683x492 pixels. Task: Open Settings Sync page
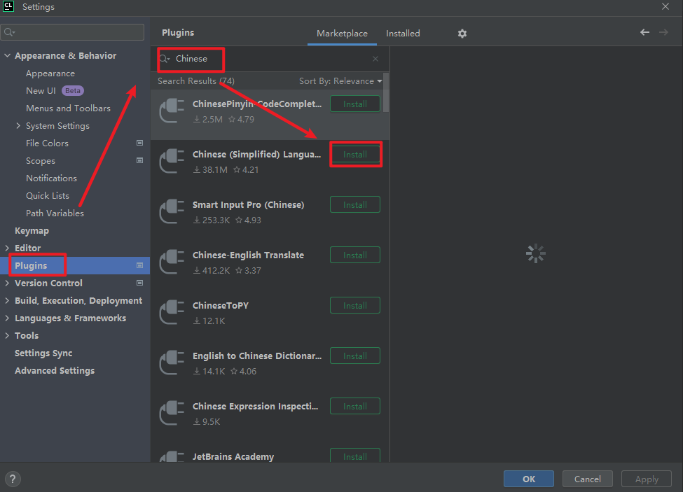point(43,353)
